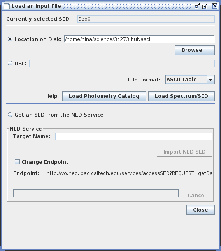Open the File Format dropdown arrow

[211, 80]
